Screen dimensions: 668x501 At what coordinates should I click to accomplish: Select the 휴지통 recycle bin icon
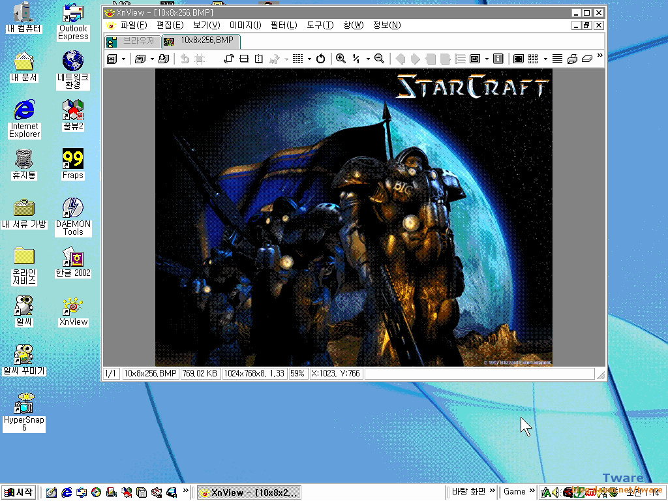pos(24,164)
